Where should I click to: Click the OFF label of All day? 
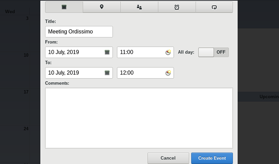[221, 52]
